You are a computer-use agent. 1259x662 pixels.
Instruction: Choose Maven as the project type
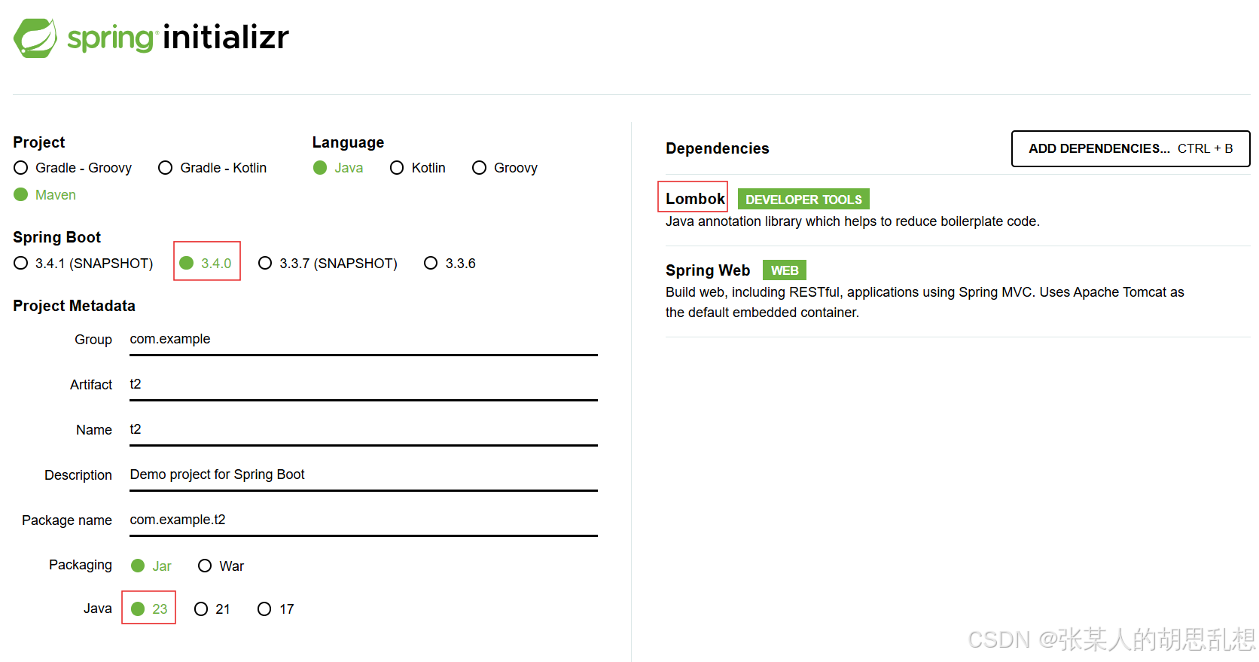[x=45, y=195]
